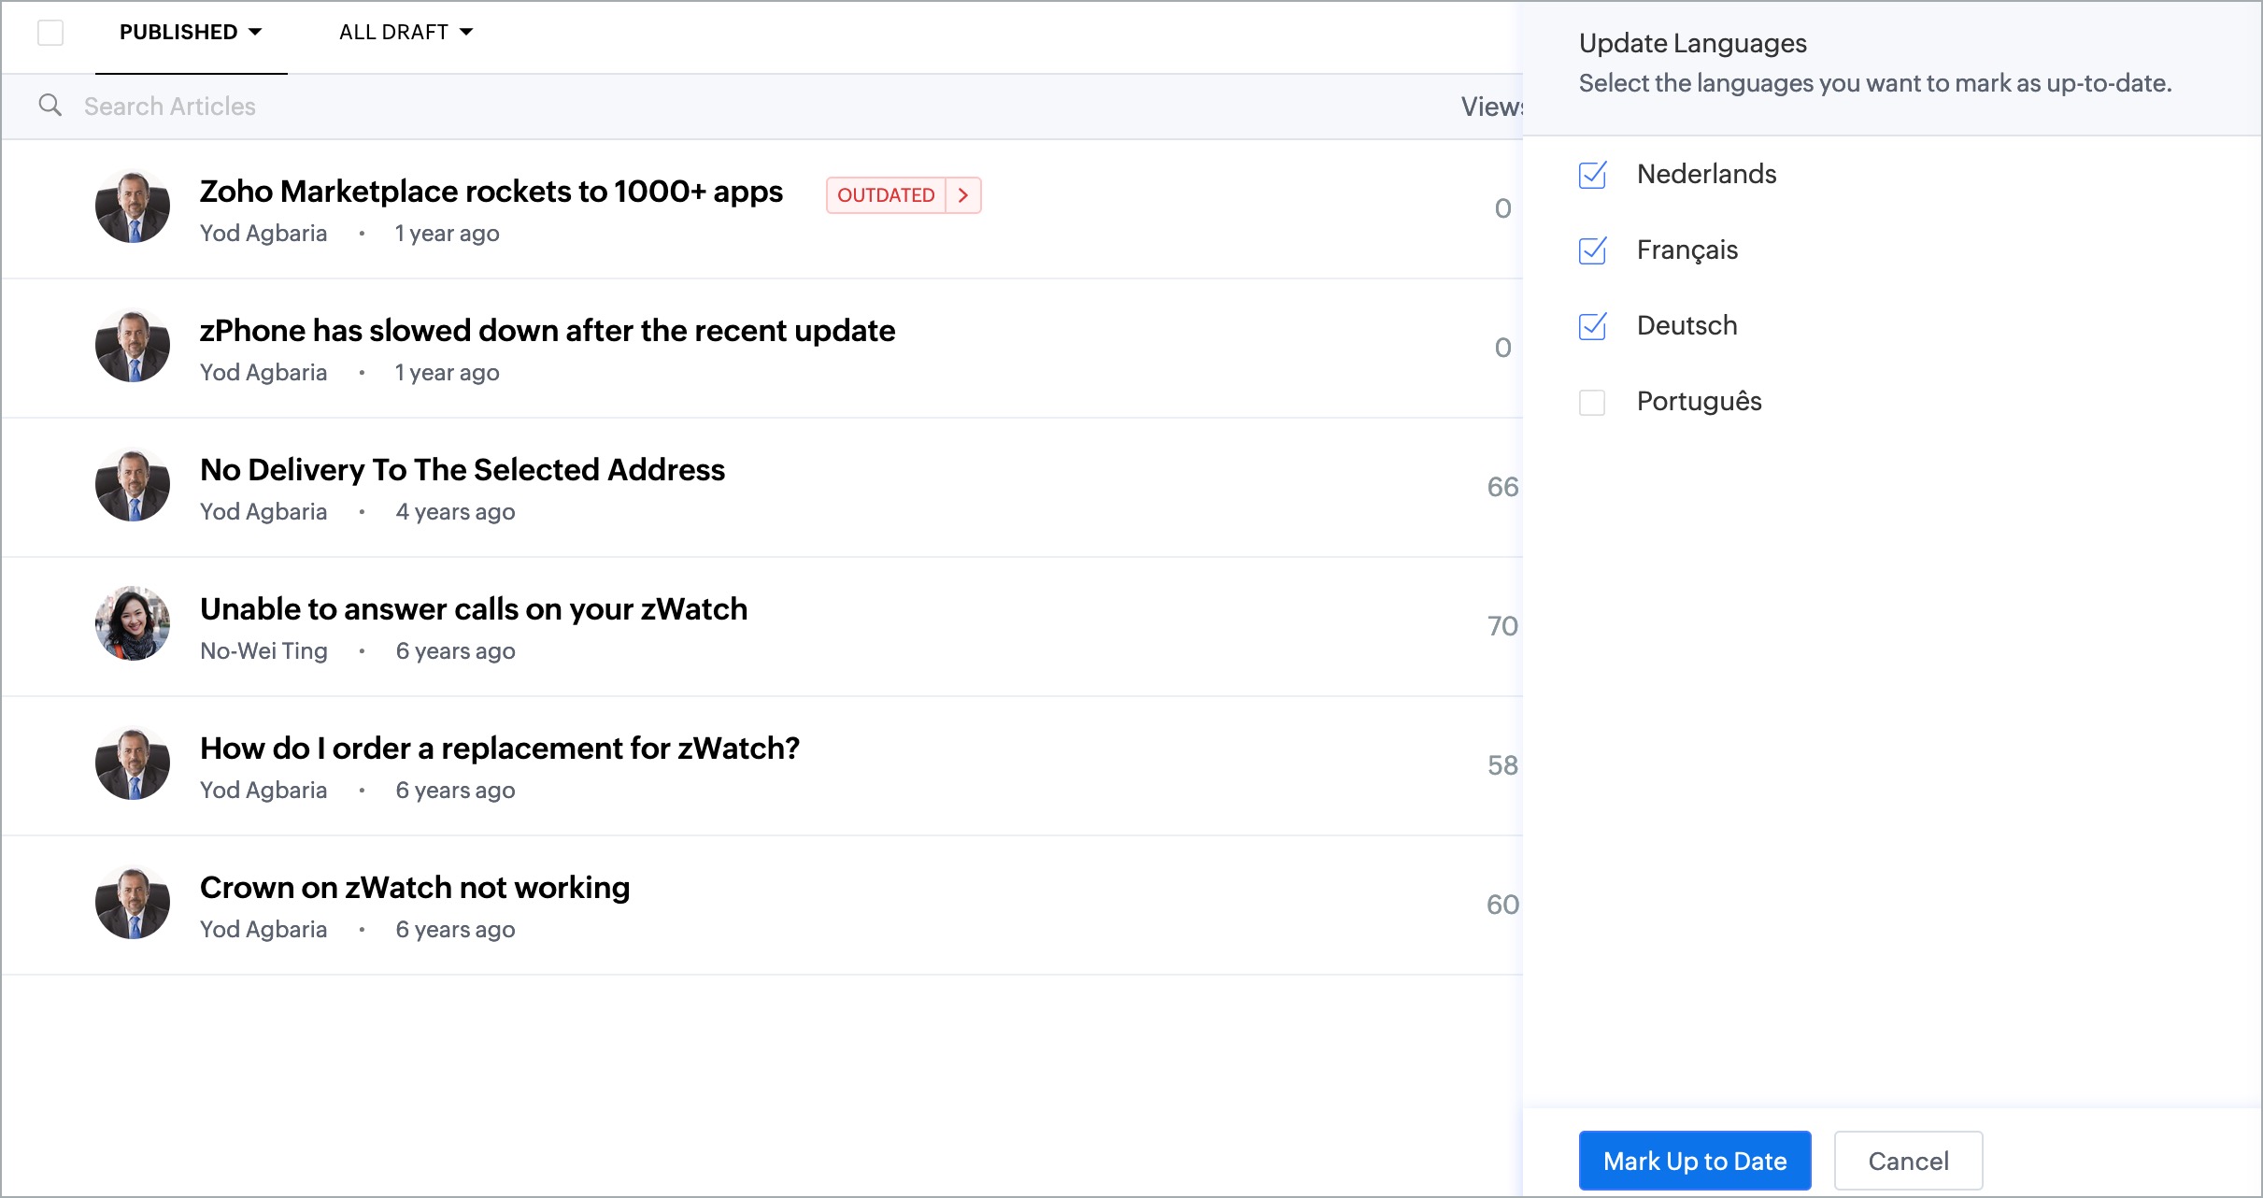The height and width of the screenshot is (1198, 2263).
Task: Click No-Wei Ting's avatar picture
Action: (x=133, y=625)
